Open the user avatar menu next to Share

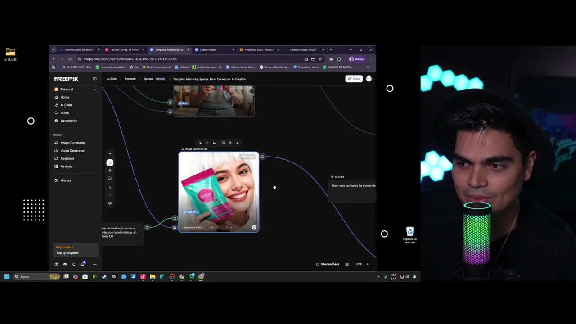[369, 79]
